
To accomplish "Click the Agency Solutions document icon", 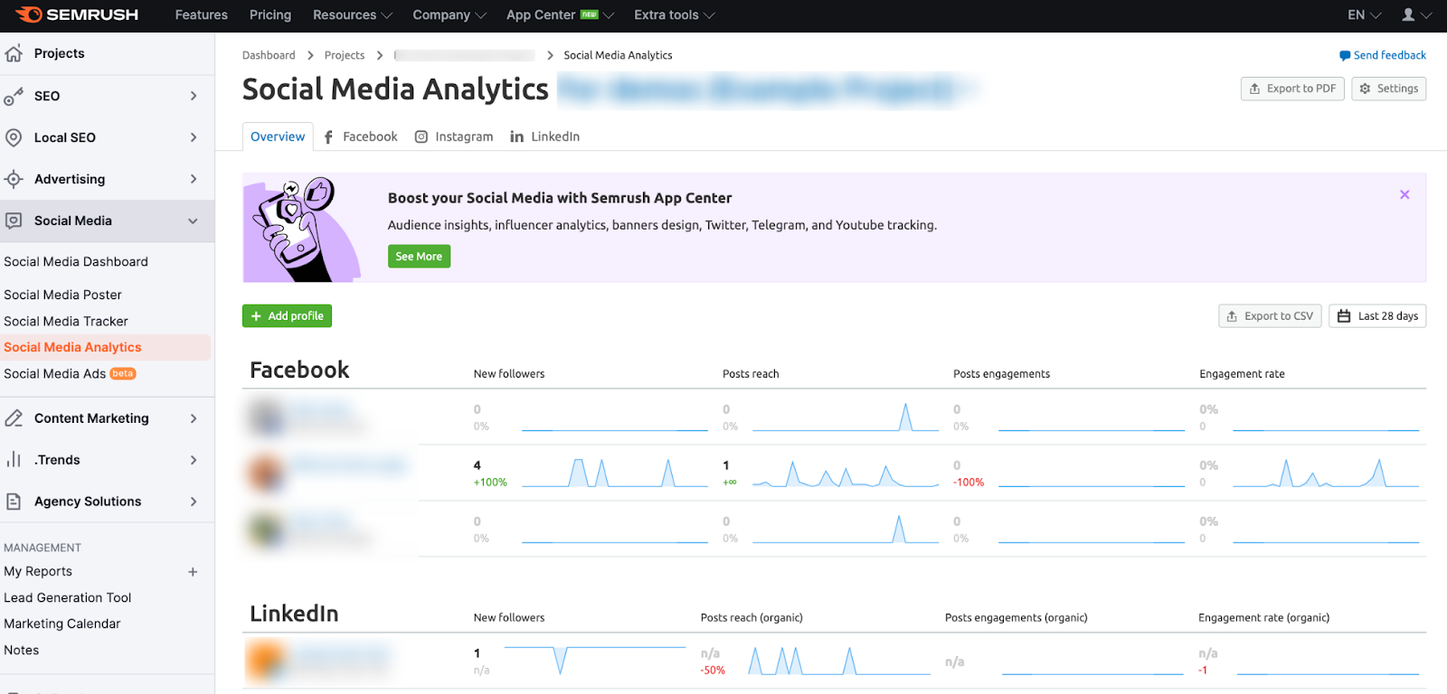I will [14, 502].
